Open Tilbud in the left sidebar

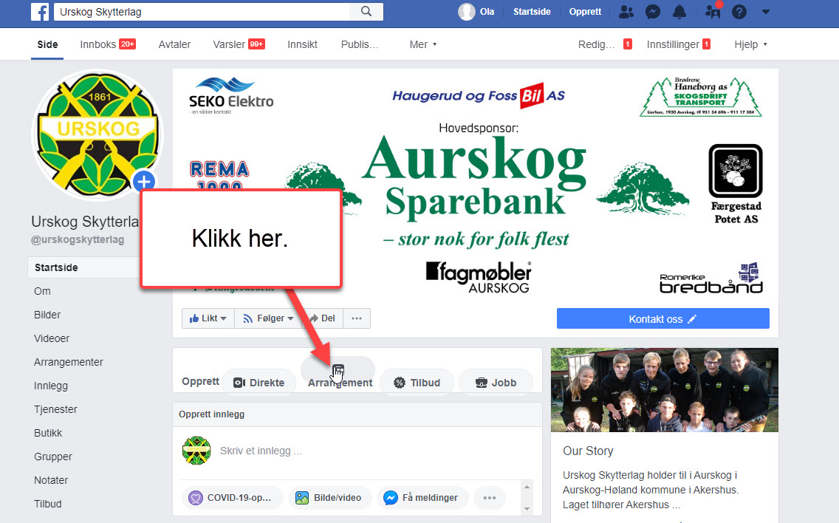click(x=47, y=504)
